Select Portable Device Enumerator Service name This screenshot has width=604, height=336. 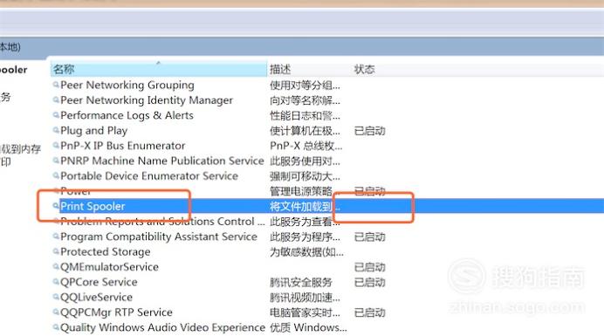click(x=149, y=176)
